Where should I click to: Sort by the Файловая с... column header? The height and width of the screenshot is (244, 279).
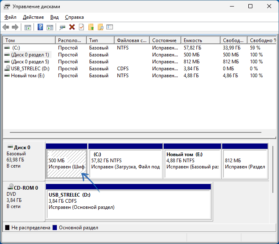pos(132,40)
